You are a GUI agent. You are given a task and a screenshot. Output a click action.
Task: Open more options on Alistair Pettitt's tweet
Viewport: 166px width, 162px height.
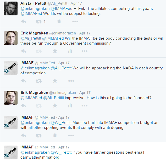74,21
